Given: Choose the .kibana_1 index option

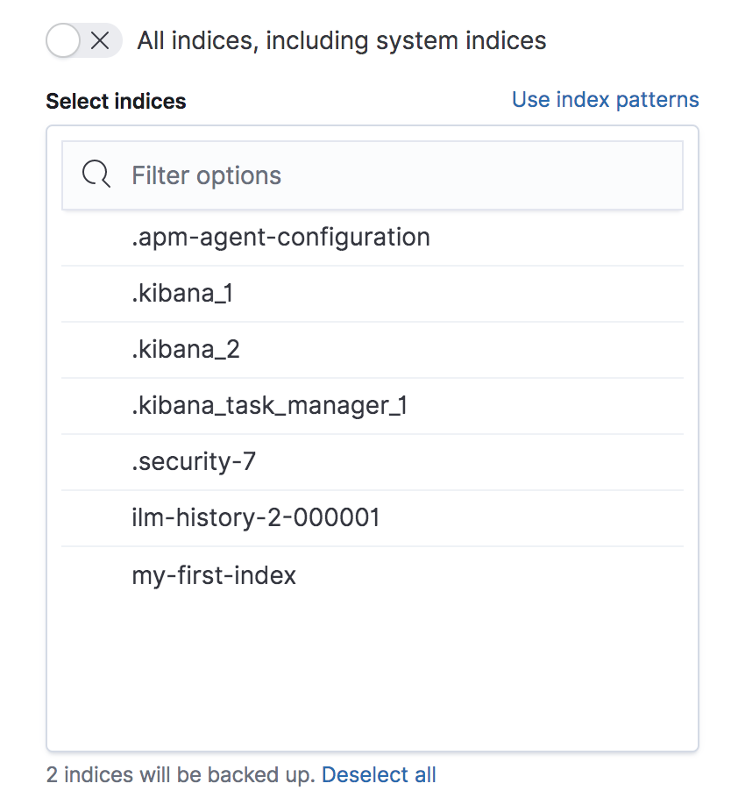Looking at the screenshot, I should (182, 294).
